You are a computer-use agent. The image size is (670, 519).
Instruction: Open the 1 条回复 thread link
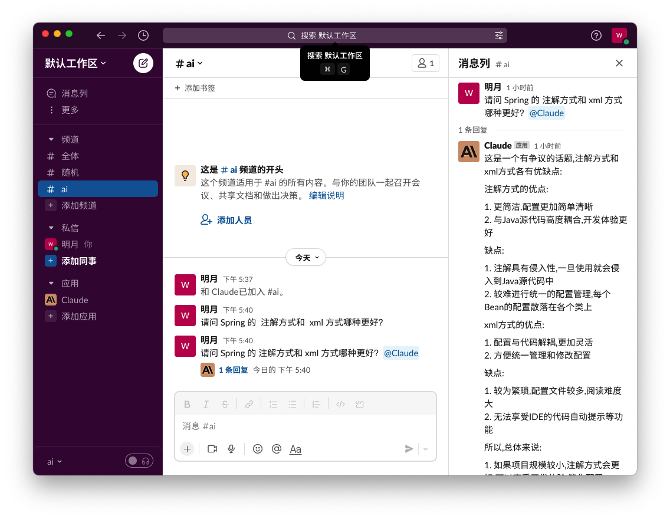234,370
